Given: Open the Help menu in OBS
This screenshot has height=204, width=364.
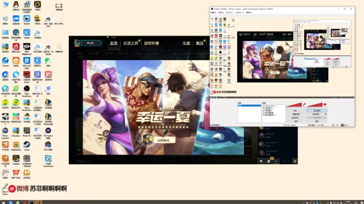Looking at the screenshot, I should tap(249, 12).
